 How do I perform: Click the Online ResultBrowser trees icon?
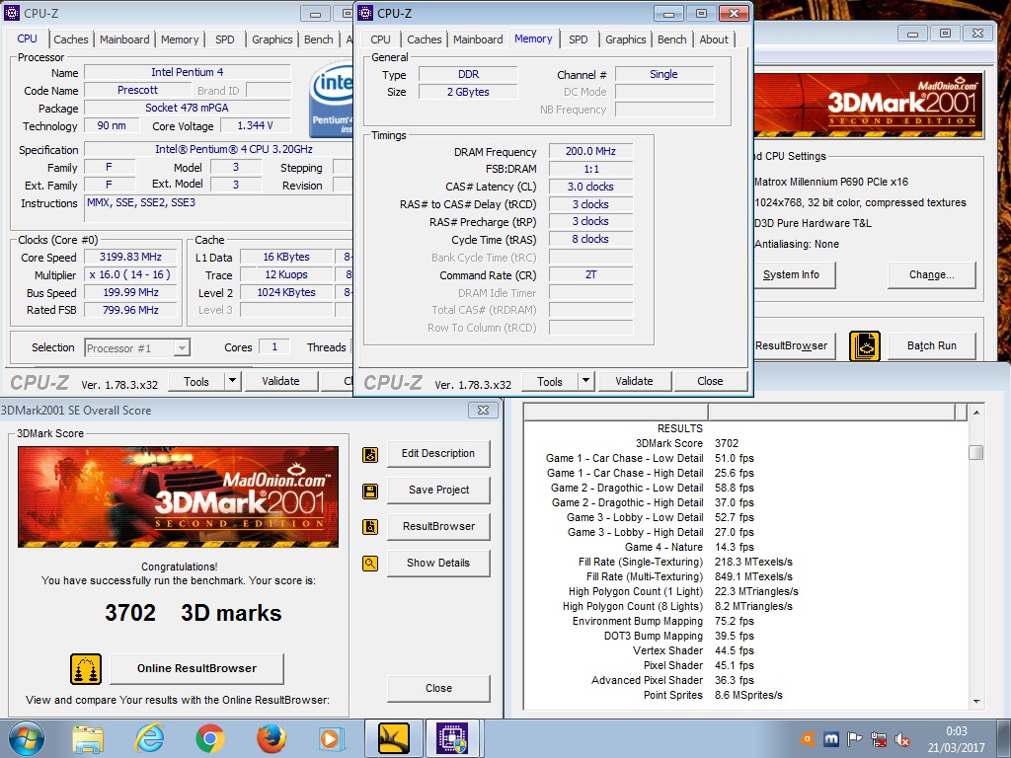(86, 669)
